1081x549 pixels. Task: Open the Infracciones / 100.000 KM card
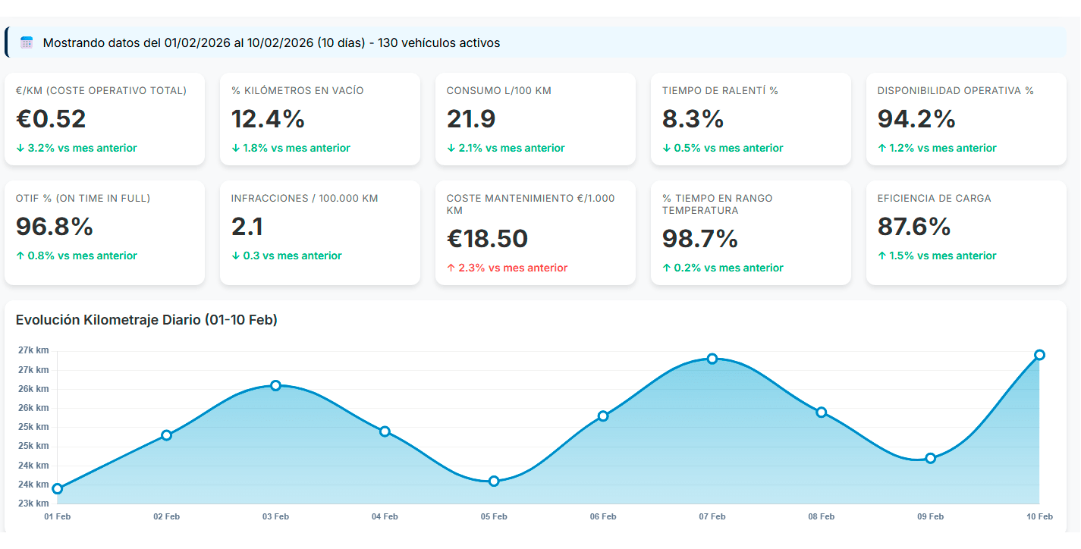(319, 233)
